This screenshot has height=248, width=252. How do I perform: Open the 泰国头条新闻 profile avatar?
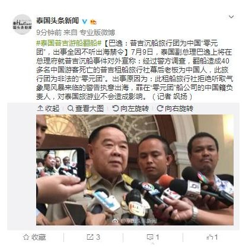22,24
